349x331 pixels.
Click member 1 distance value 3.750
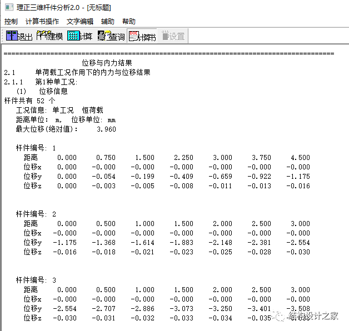pos(261,158)
